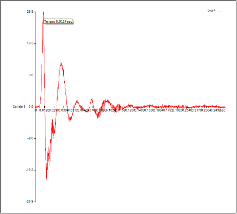Click the 0.1408 x-axis time label
237x214 pixels.
(139, 110)
